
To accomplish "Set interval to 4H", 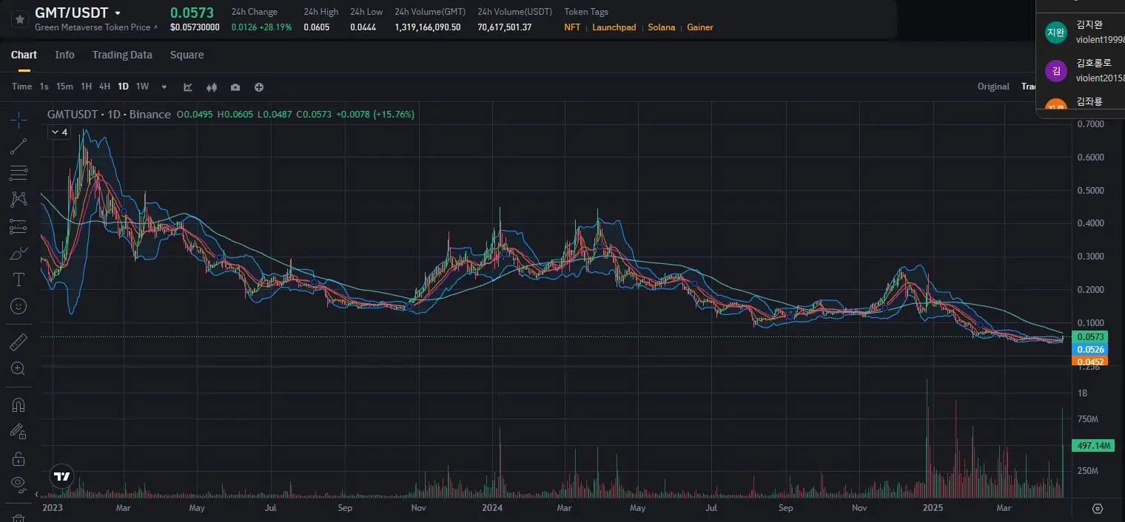I will (x=104, y=87).
